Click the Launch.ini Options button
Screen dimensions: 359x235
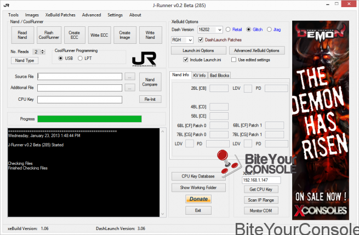coord(198,50)
